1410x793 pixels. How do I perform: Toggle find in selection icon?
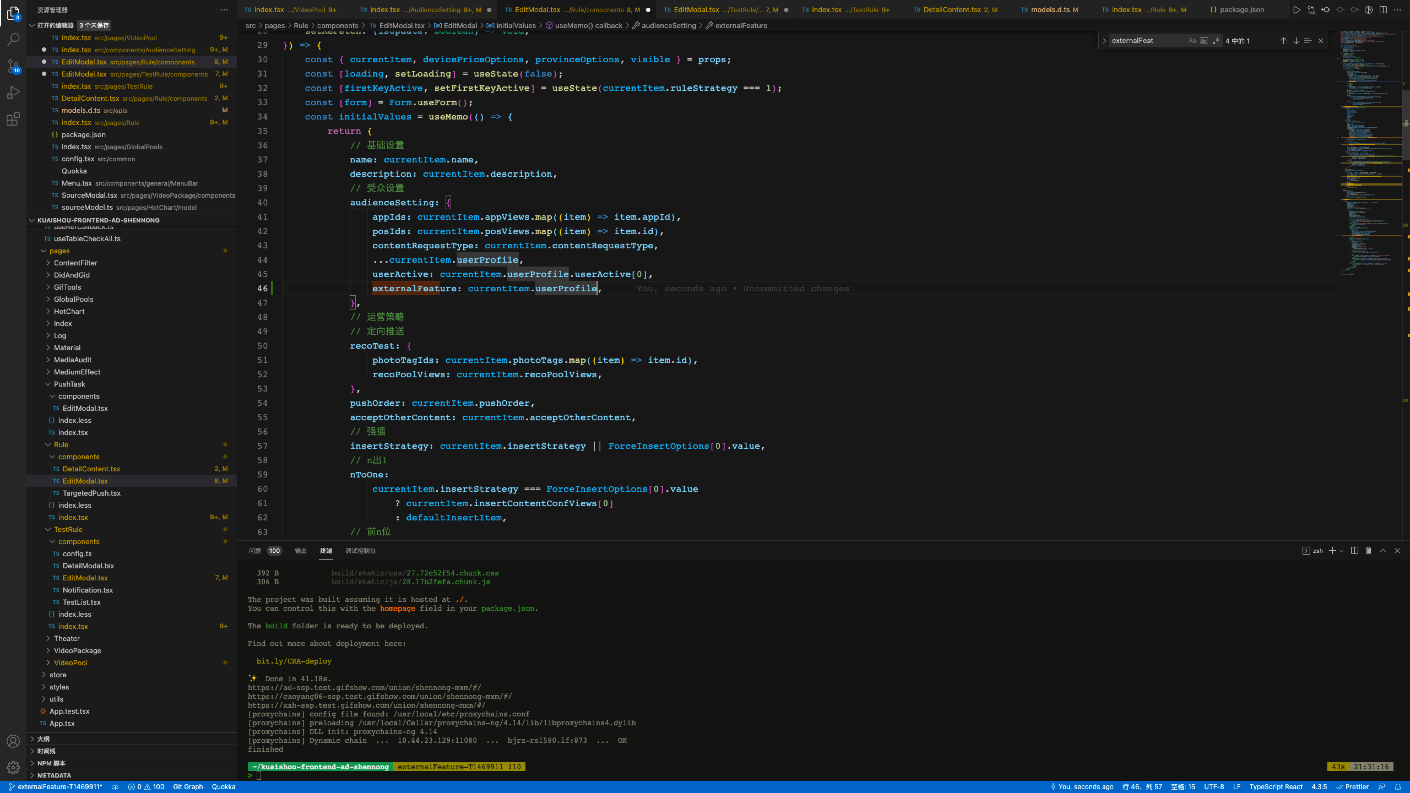pyautogui.click(x=1308, y=40)
